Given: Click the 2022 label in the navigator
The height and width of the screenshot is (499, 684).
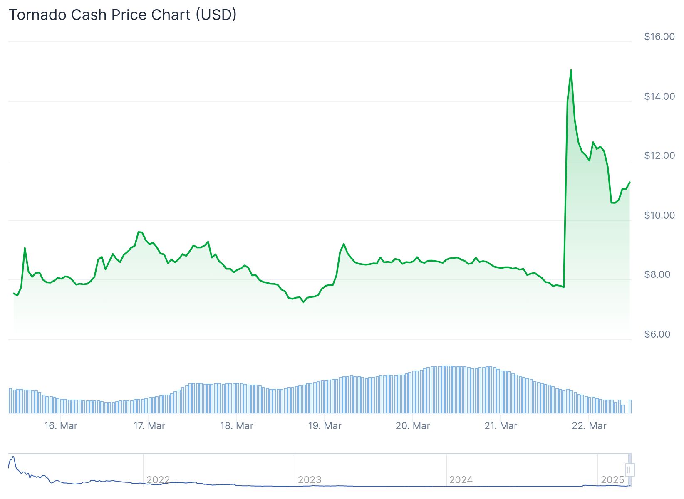Looking at the screenshot, I should (158, 480).
